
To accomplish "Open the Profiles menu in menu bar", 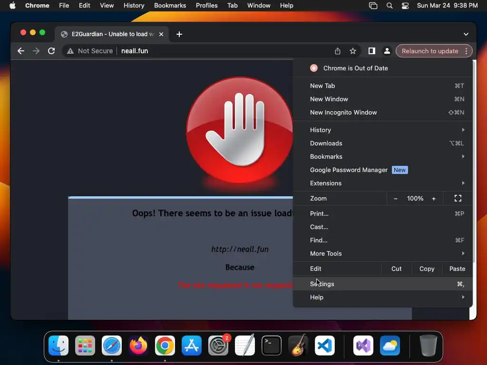I will coord(206,6).
